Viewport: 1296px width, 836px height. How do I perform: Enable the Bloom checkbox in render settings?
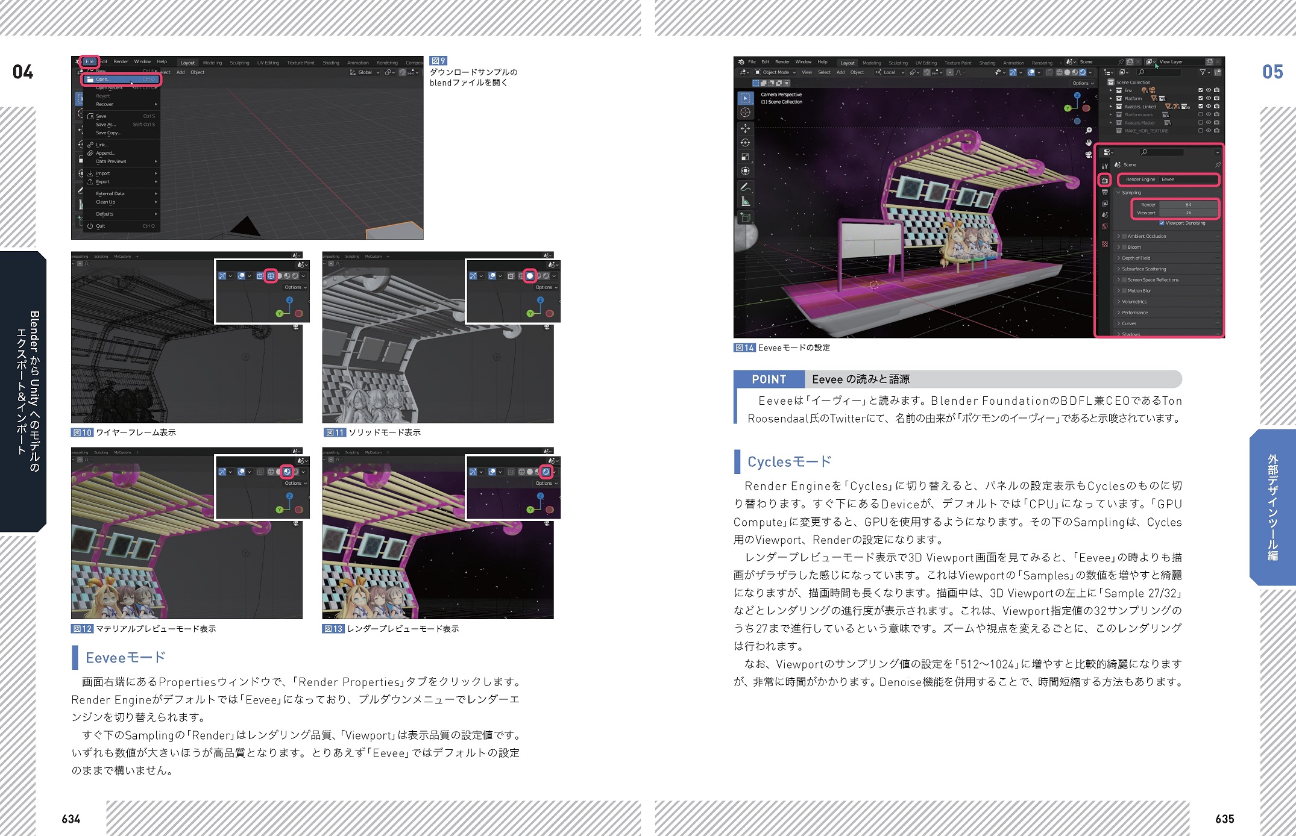[1124, 247]
